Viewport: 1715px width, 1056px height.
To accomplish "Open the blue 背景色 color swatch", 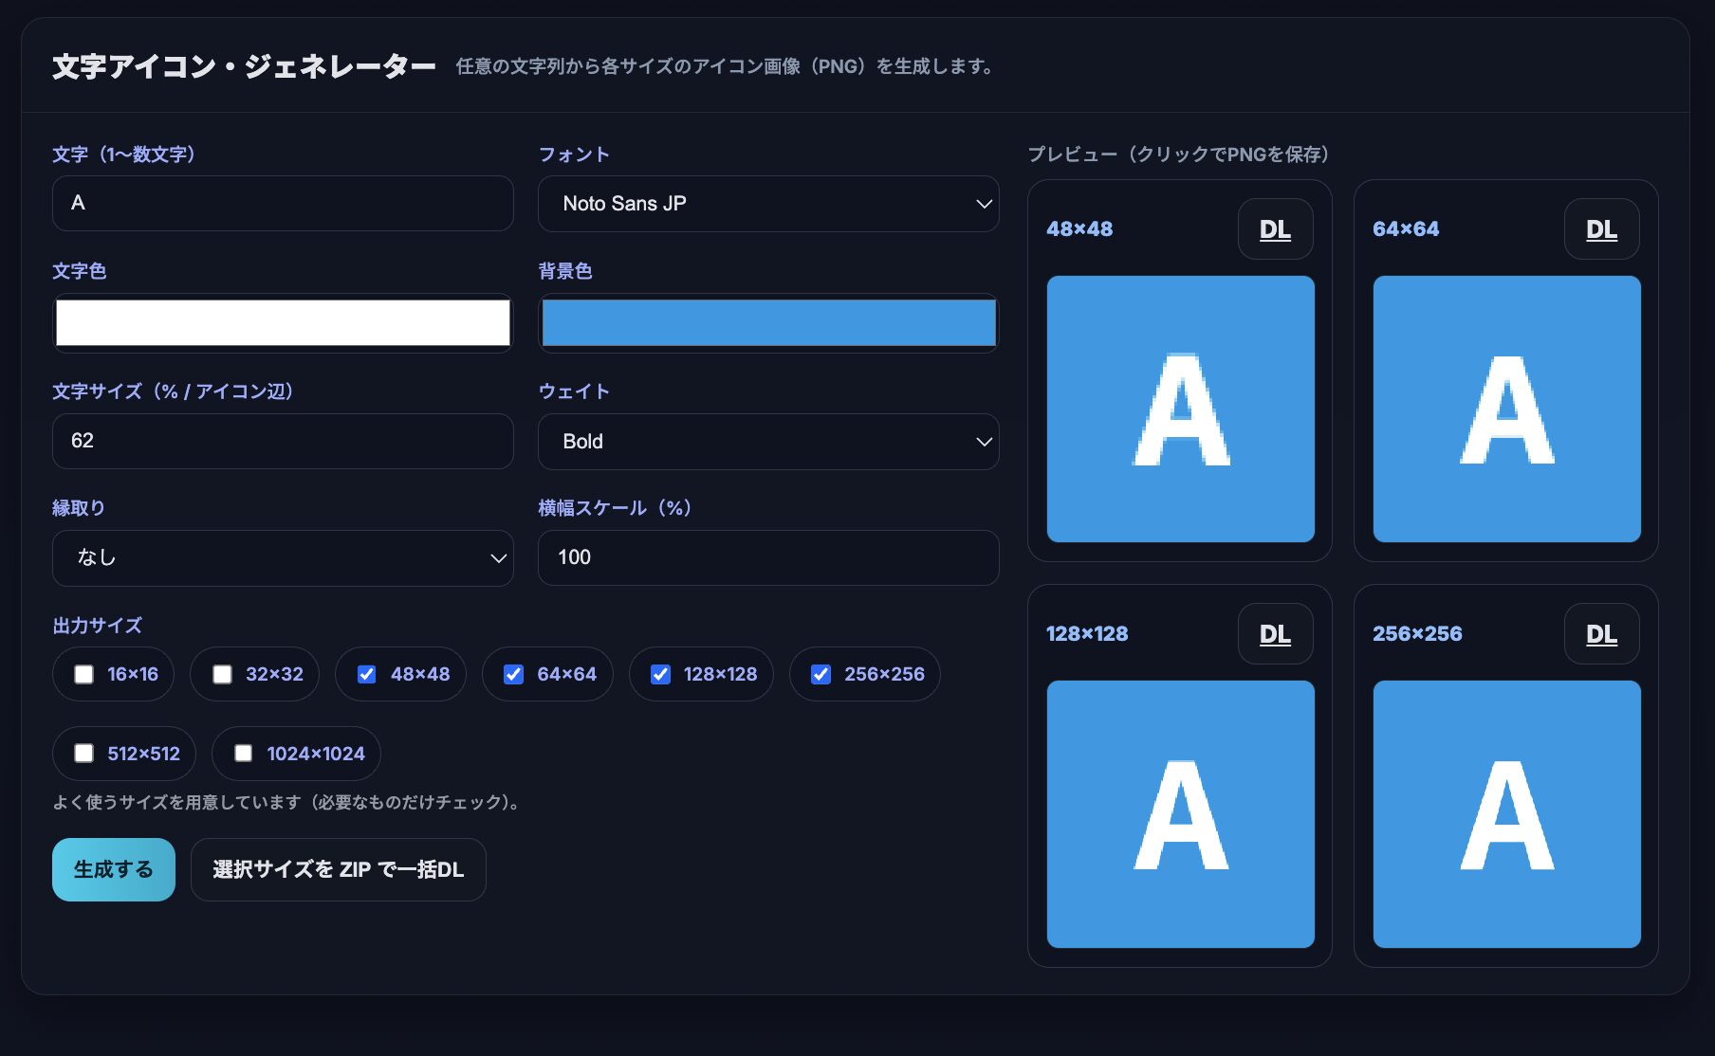I will 767,323.
